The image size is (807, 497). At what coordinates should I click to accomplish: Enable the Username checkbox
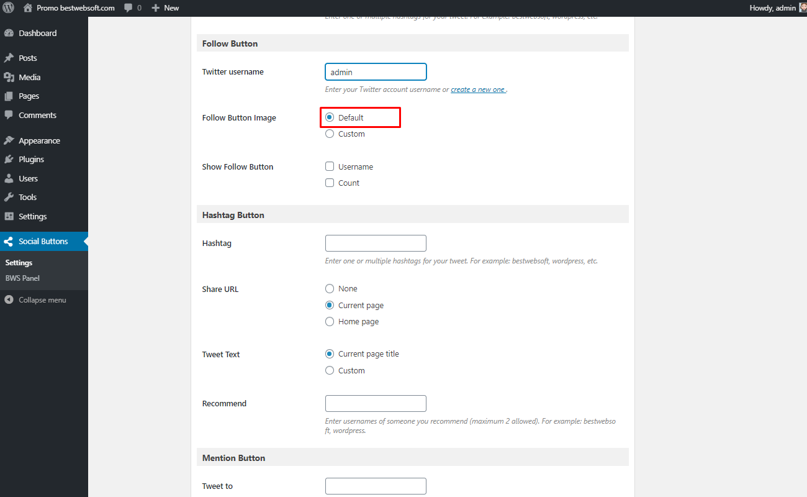330,166
